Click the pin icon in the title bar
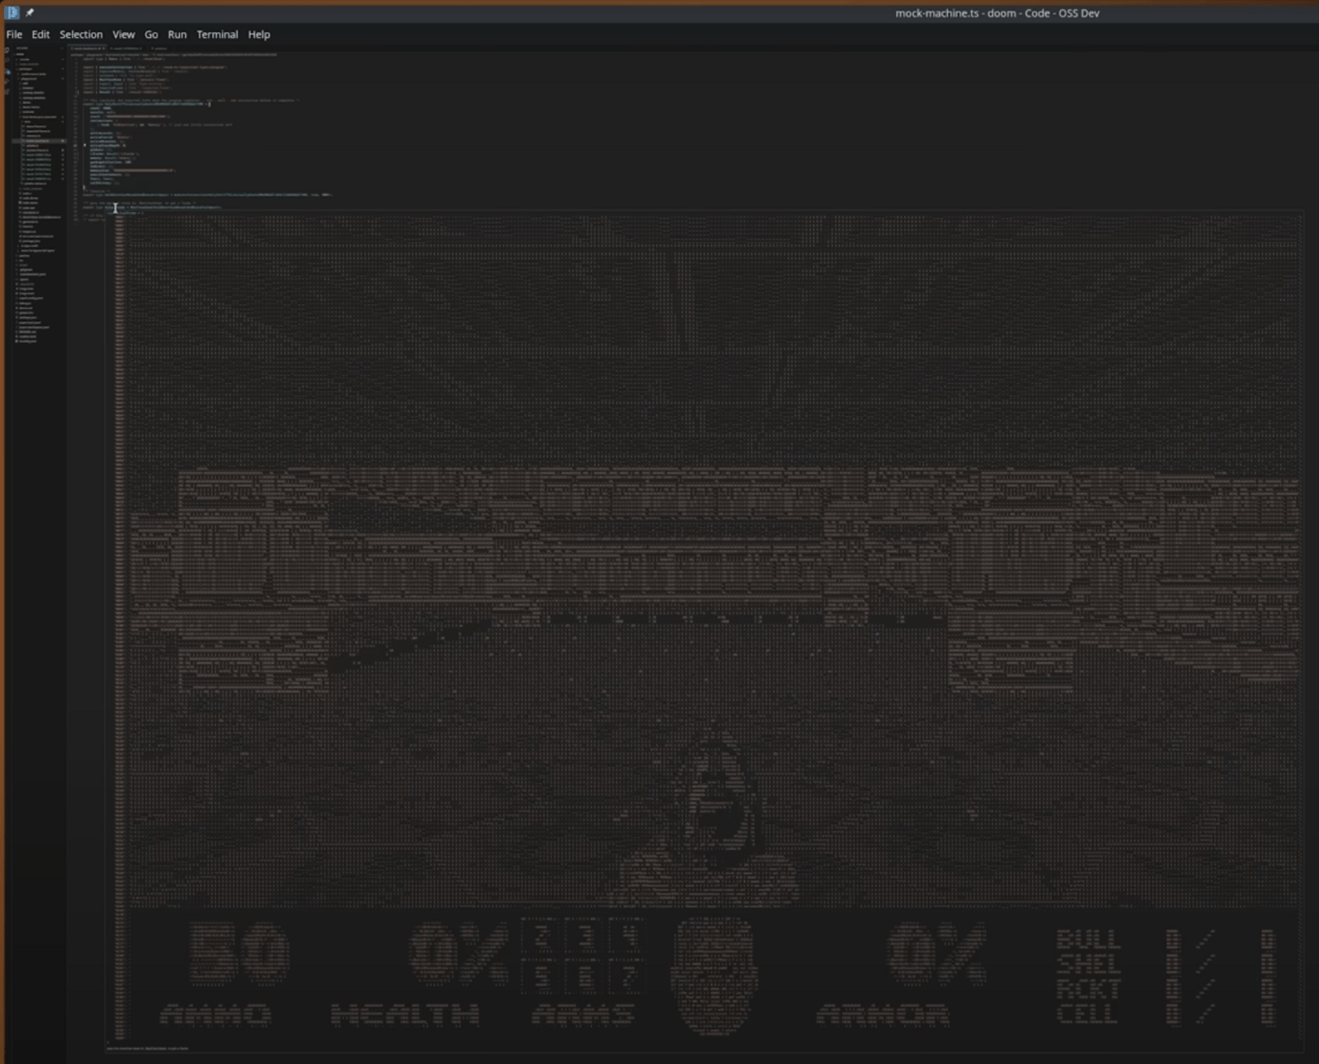 tap(30, 13)
